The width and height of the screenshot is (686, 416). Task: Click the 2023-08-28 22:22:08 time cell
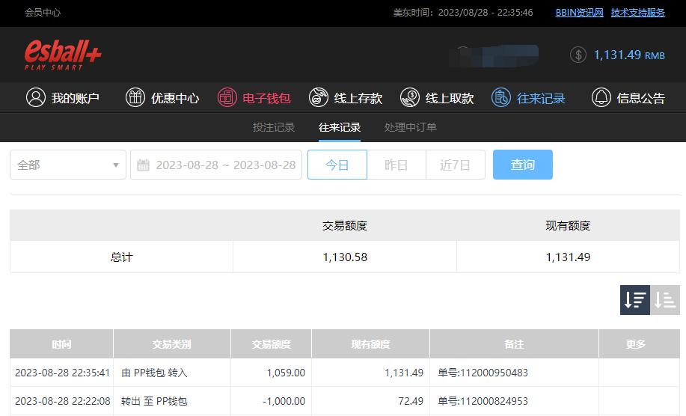[x=63, y=401]
